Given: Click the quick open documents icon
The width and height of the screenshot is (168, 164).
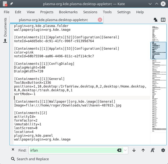Looking at the screenshot, I should (156, 20).
